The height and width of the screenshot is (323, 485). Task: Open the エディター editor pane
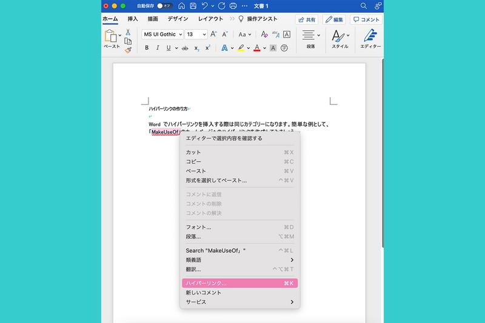(x=370, y=39)
